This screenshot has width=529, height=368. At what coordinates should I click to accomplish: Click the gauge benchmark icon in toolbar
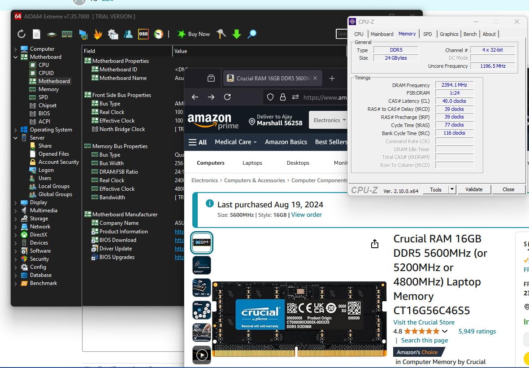[159, 34]
